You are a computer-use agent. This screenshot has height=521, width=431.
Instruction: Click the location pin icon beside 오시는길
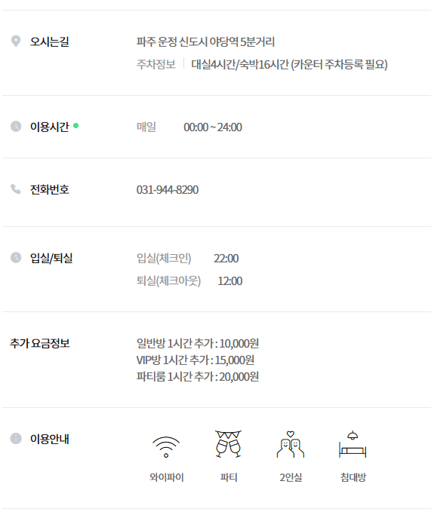click(16, 41)
